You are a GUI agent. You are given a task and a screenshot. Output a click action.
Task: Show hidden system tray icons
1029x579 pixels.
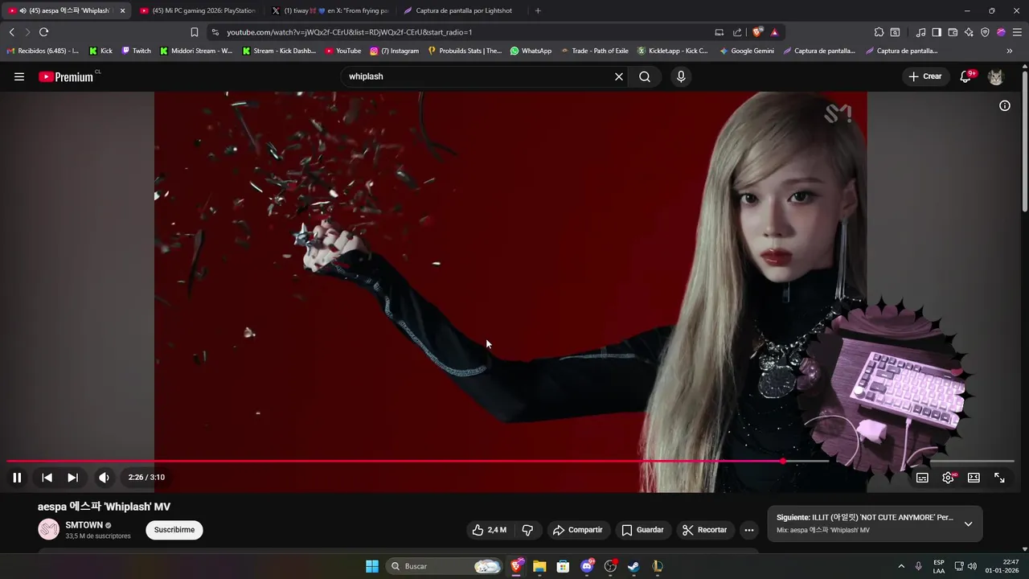(x=901, y=566)
